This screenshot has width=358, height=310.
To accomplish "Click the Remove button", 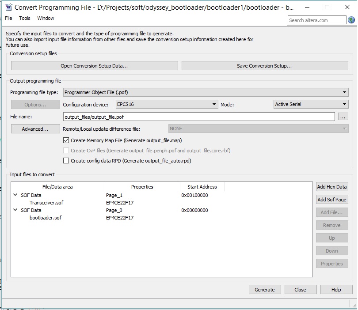I will (332, 225).
